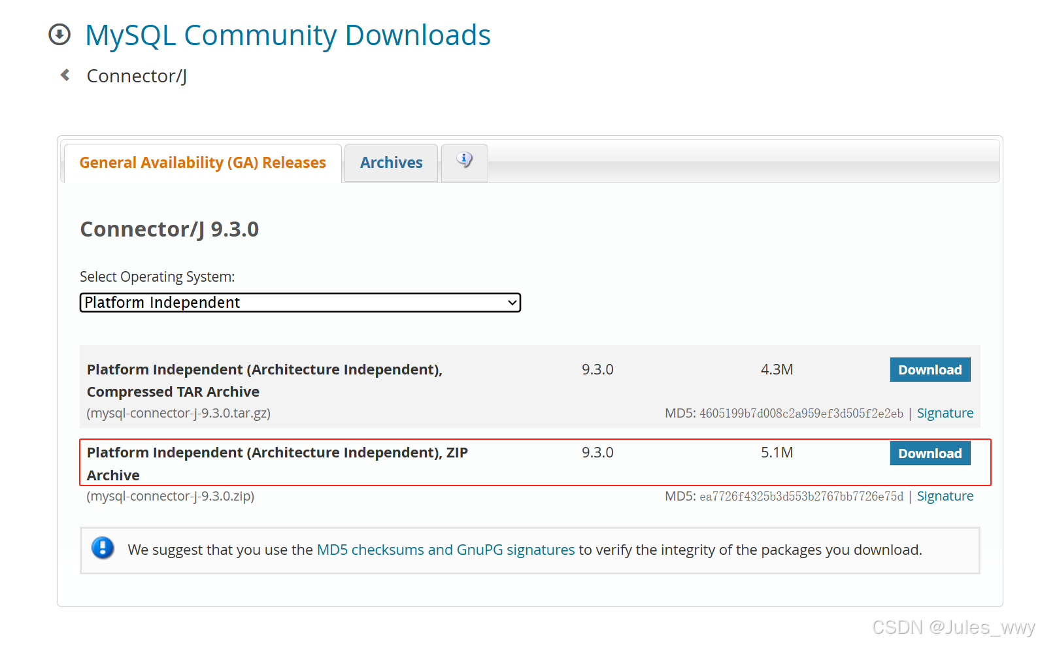Click the download circle icon beside page title
Image resolution: width=1038 pixels, height=645 pixels.
point(59,35)
